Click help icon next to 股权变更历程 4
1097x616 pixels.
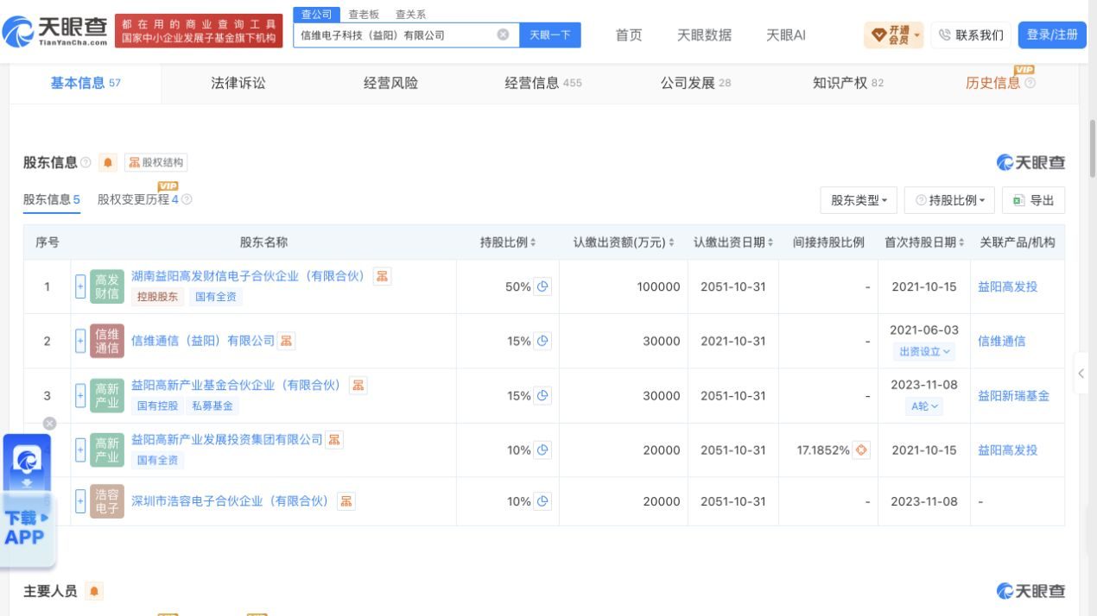coord(187,199)
